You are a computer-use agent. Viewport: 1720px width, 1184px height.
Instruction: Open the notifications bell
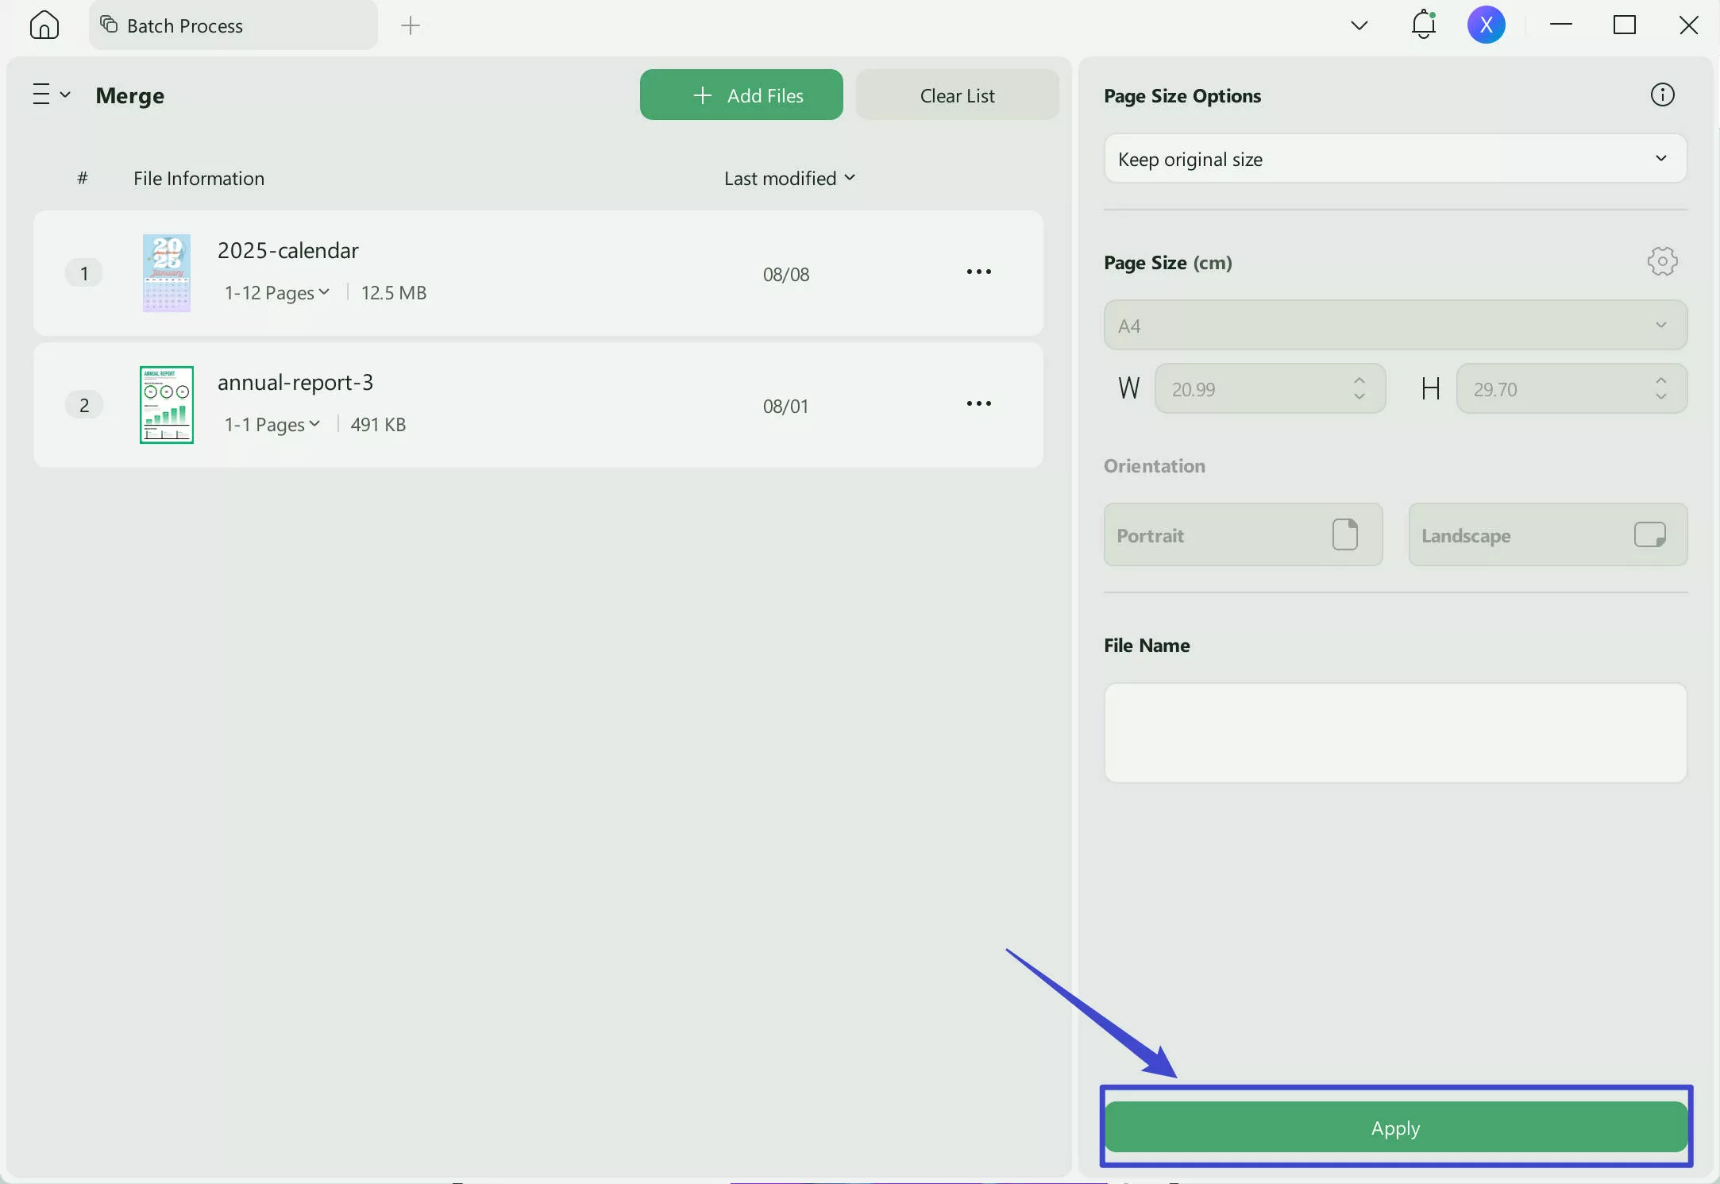[1421, 25]
